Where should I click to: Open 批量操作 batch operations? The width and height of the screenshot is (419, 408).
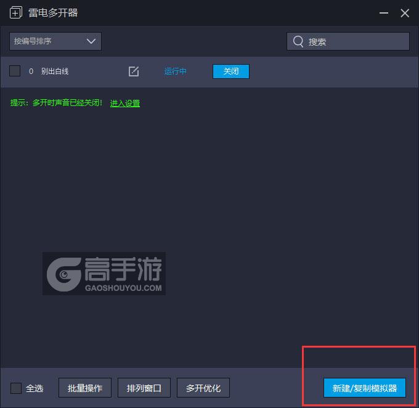85,388
